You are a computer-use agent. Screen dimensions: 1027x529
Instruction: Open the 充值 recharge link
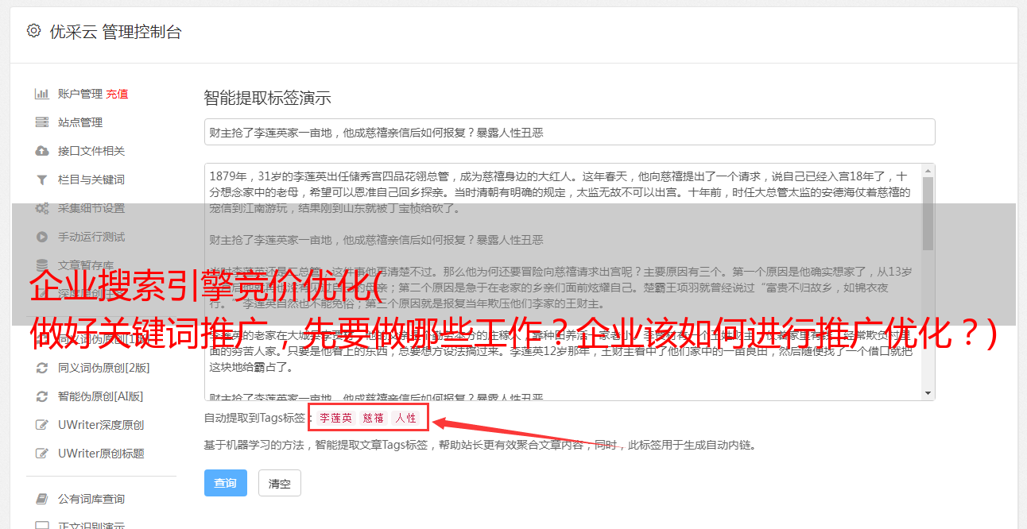pos(118,94)
